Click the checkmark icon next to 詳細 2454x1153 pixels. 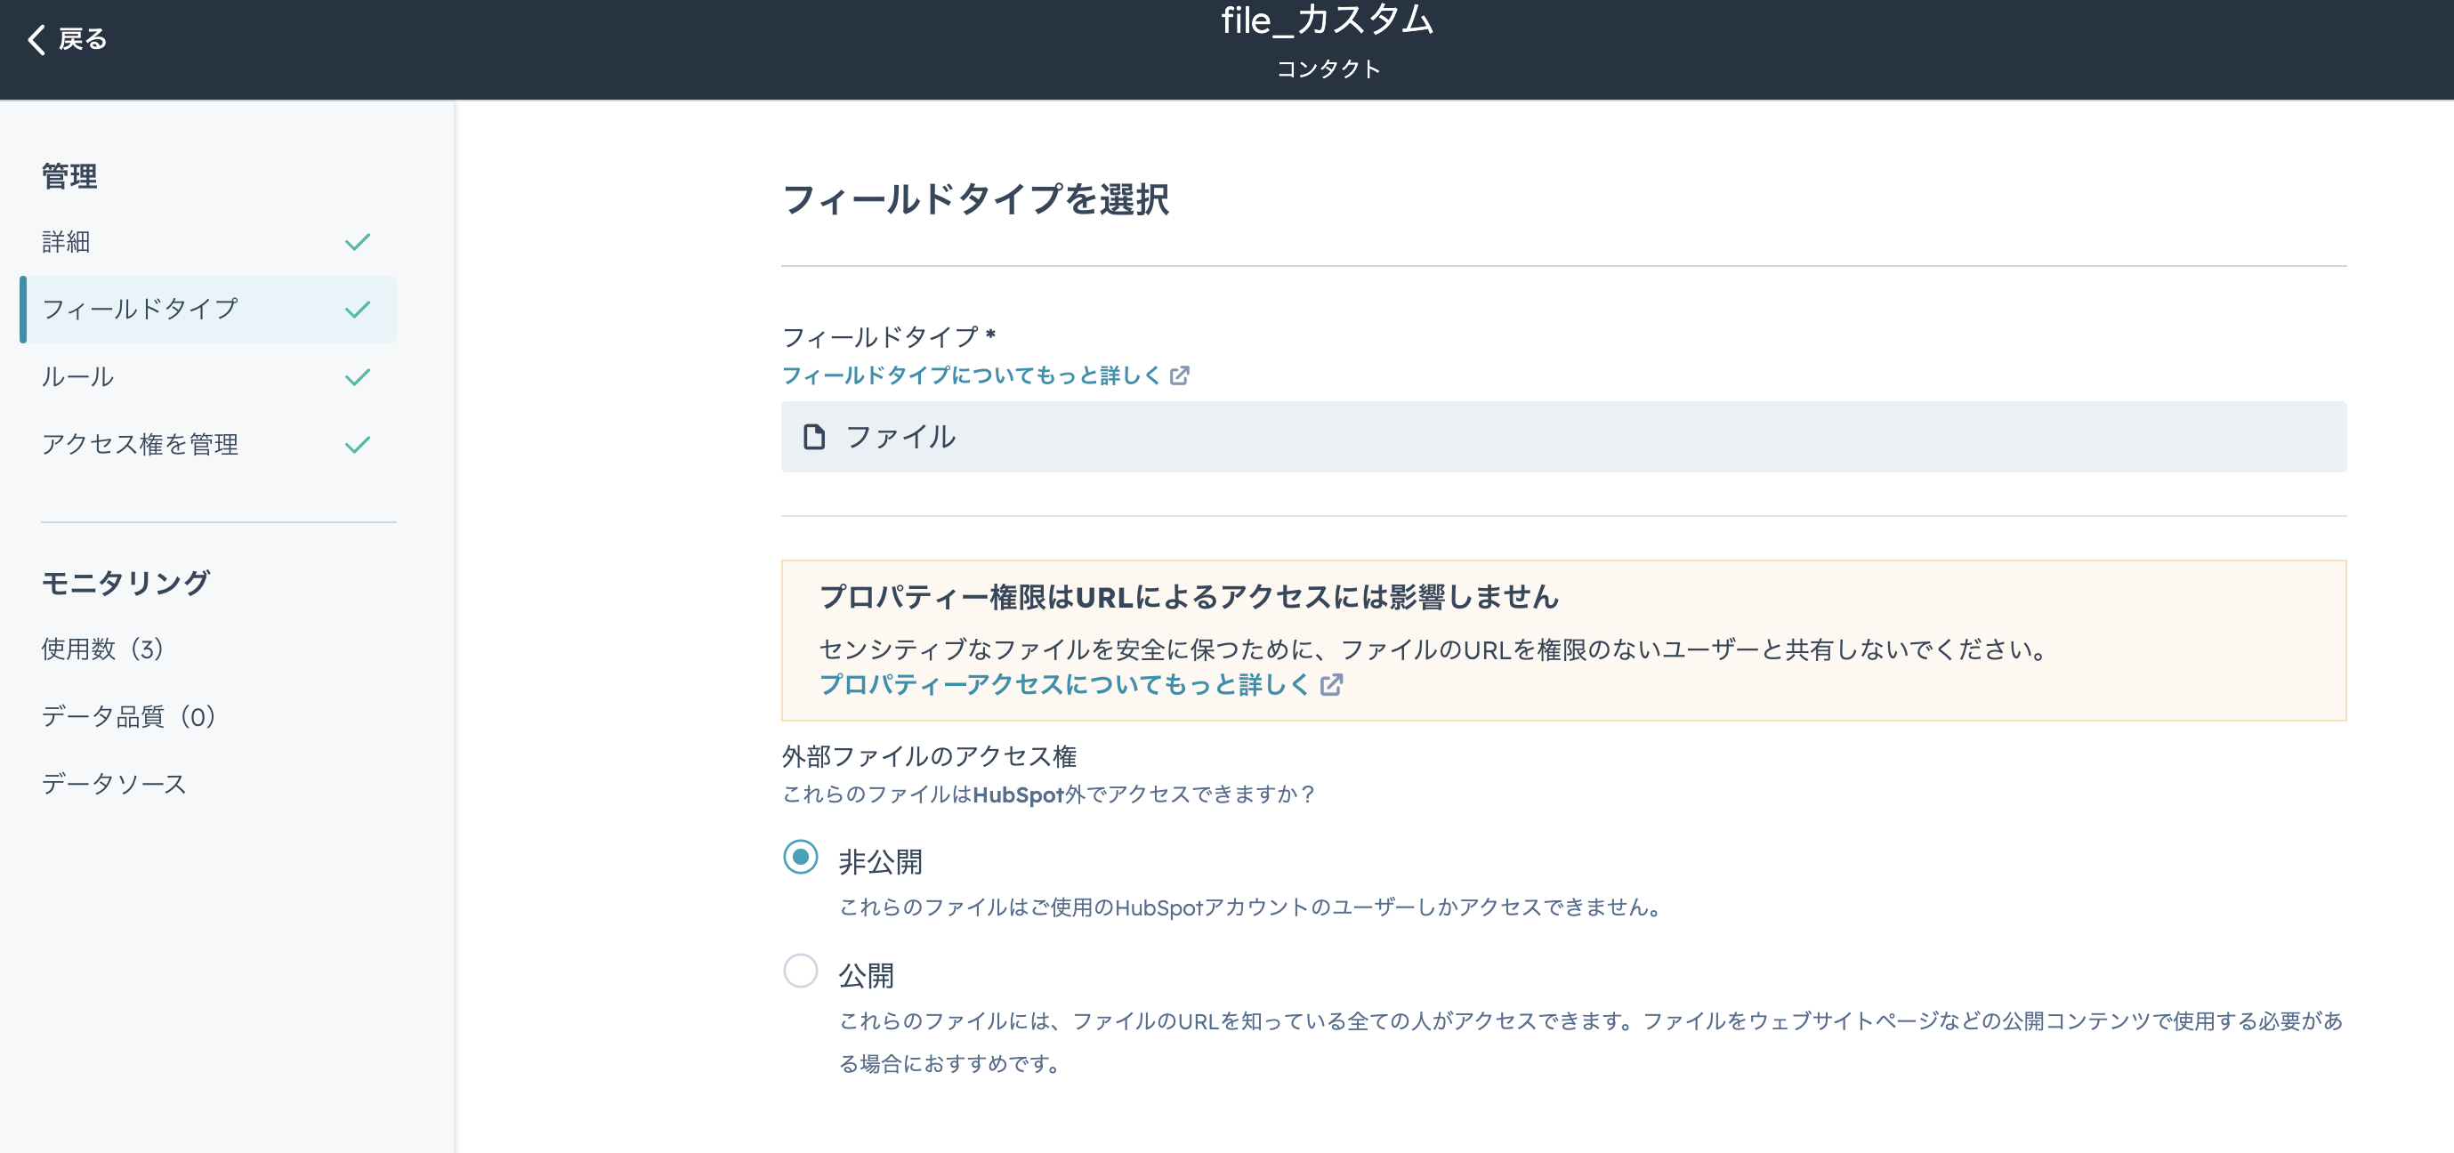(x=357, y=242)
